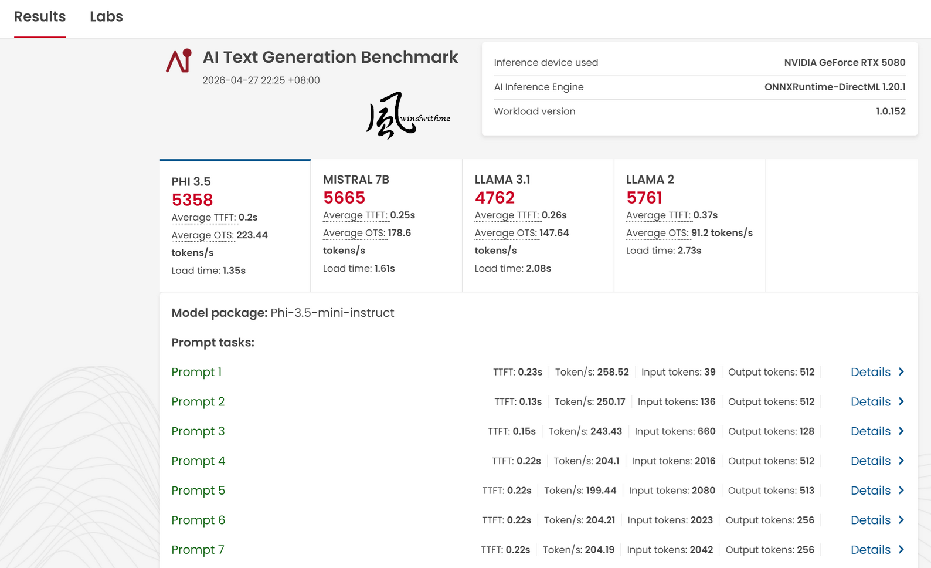Select the MISTRAL 7B score card
The image size is (931, 568).
(x=386, y=225)
